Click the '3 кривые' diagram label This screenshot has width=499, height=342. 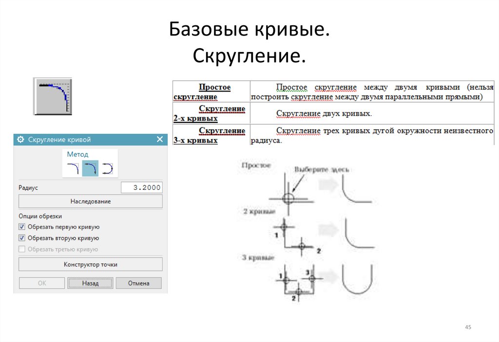click(x=258, y=257)
